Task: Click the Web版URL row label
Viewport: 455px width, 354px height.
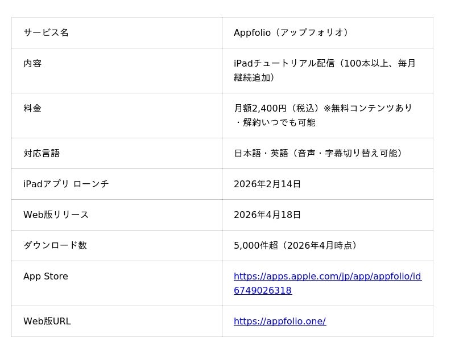Action: [47, 322]
